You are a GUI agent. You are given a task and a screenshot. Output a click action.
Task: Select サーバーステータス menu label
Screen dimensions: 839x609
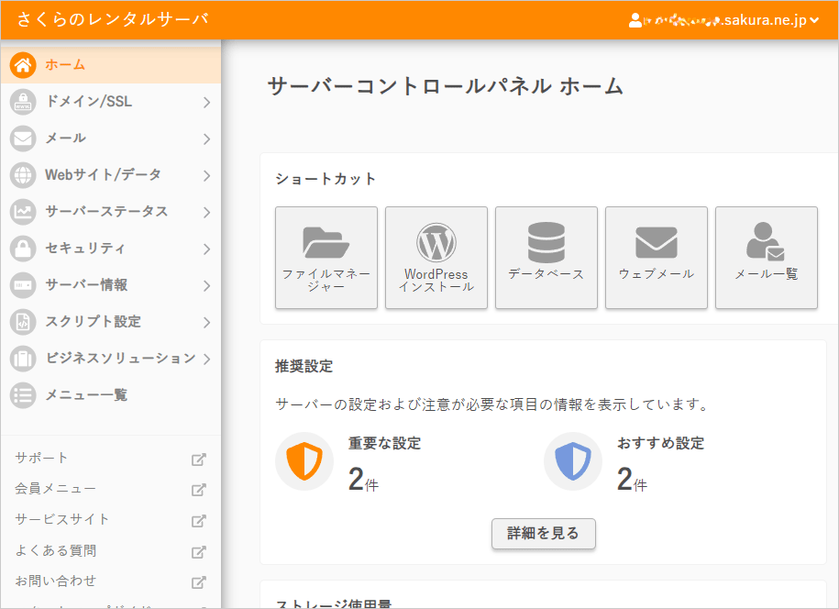tap(106, 211)
